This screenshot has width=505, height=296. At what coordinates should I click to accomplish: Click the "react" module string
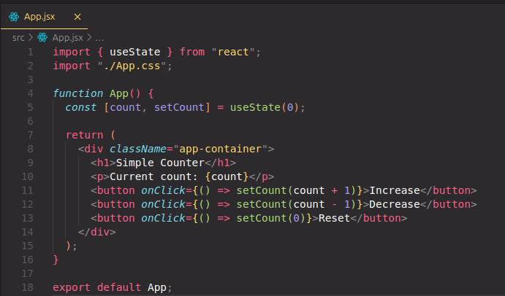pos(235,52)
